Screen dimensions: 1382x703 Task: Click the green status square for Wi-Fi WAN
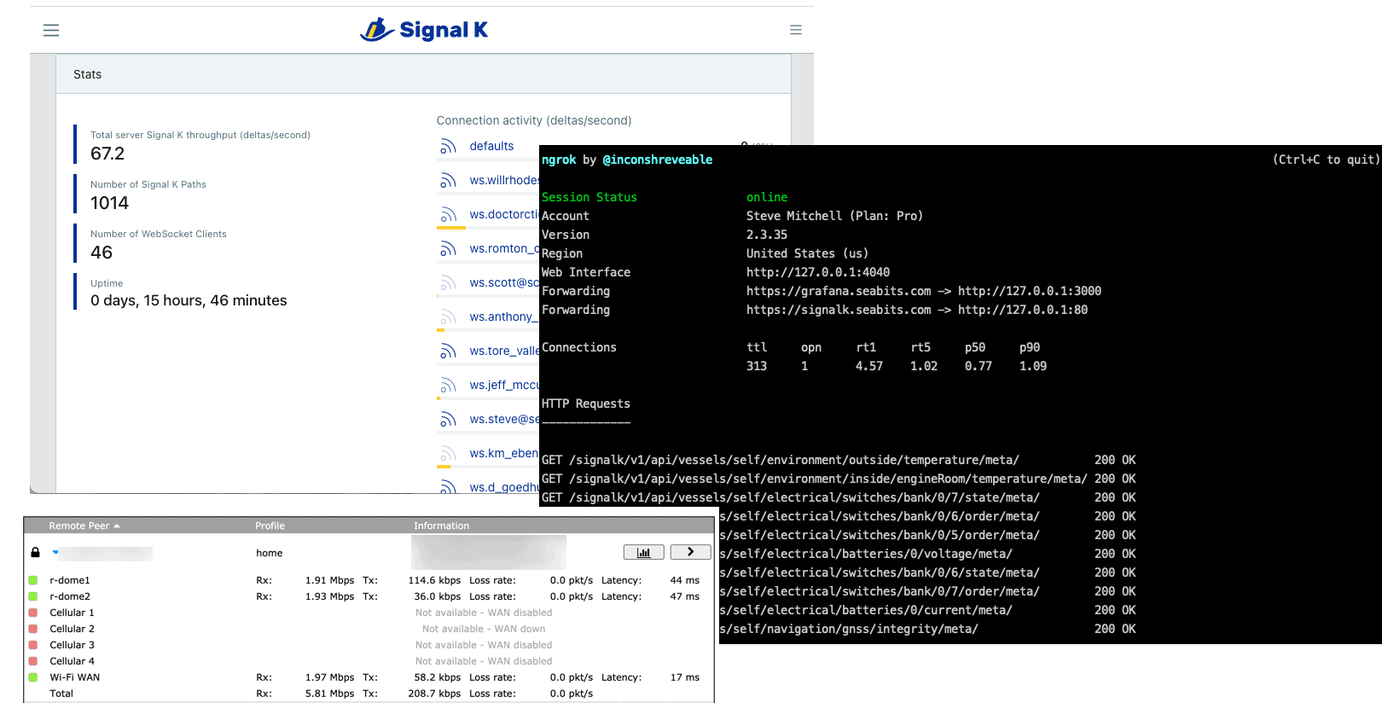pos(33,677)
